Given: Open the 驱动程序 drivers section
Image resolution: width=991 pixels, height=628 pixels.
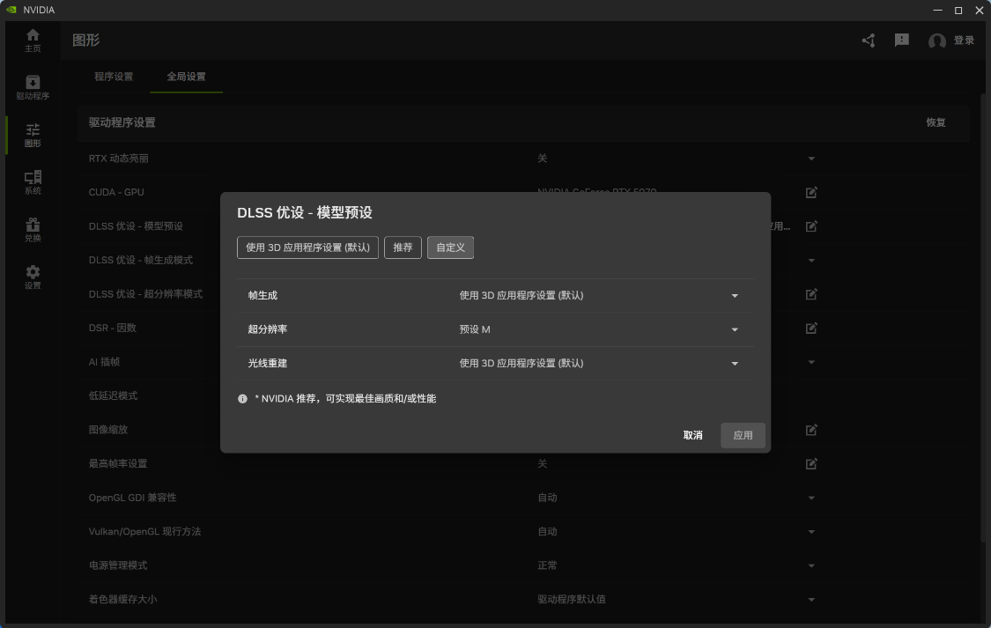Looking at the screenshot, I should [x=33, y=88].
